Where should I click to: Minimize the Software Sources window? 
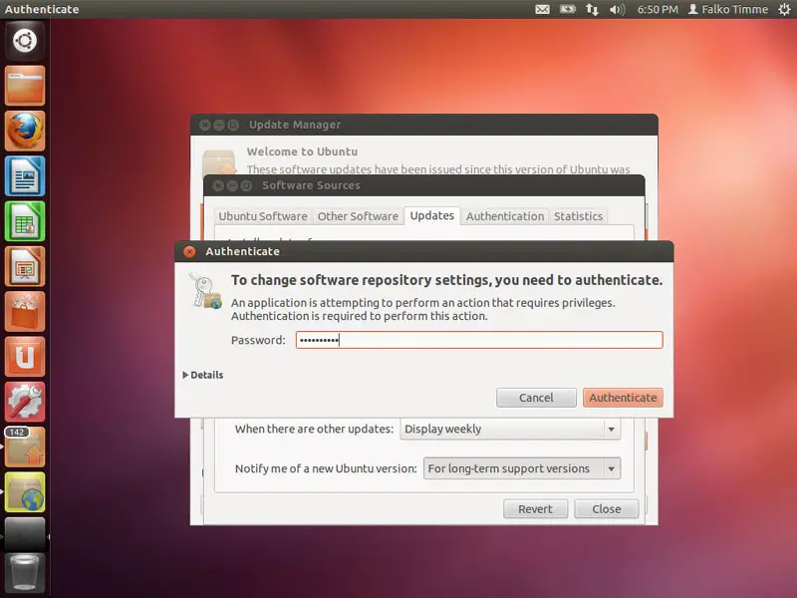232,185
